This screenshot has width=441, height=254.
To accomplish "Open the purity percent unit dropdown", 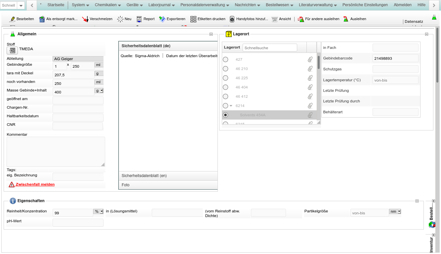I will pyautogui.click(x=99, y=211).
